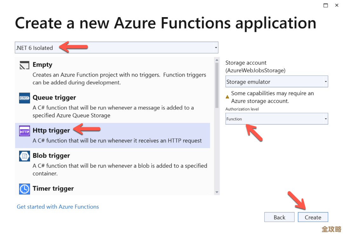
Task: Click the Back button
Action: point(279,217)
